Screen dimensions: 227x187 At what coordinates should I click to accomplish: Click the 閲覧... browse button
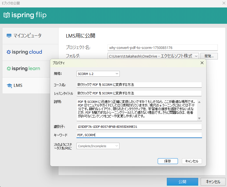pos(209,56)
